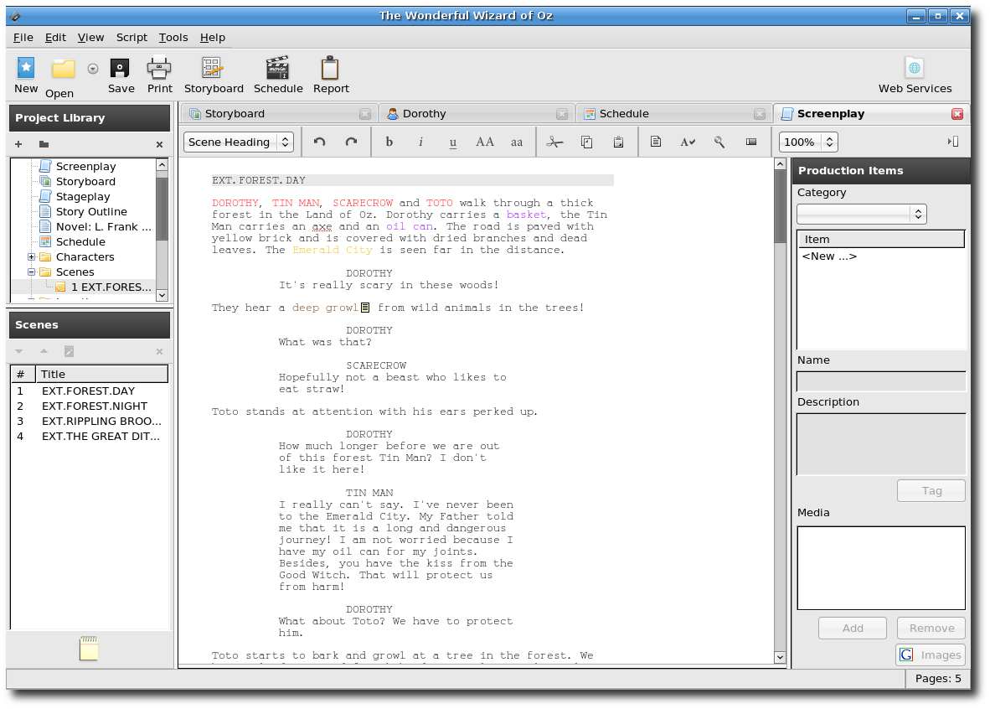Toggle bold formatting button
This screenshot has height=709, width=990.
pos(389,142)
